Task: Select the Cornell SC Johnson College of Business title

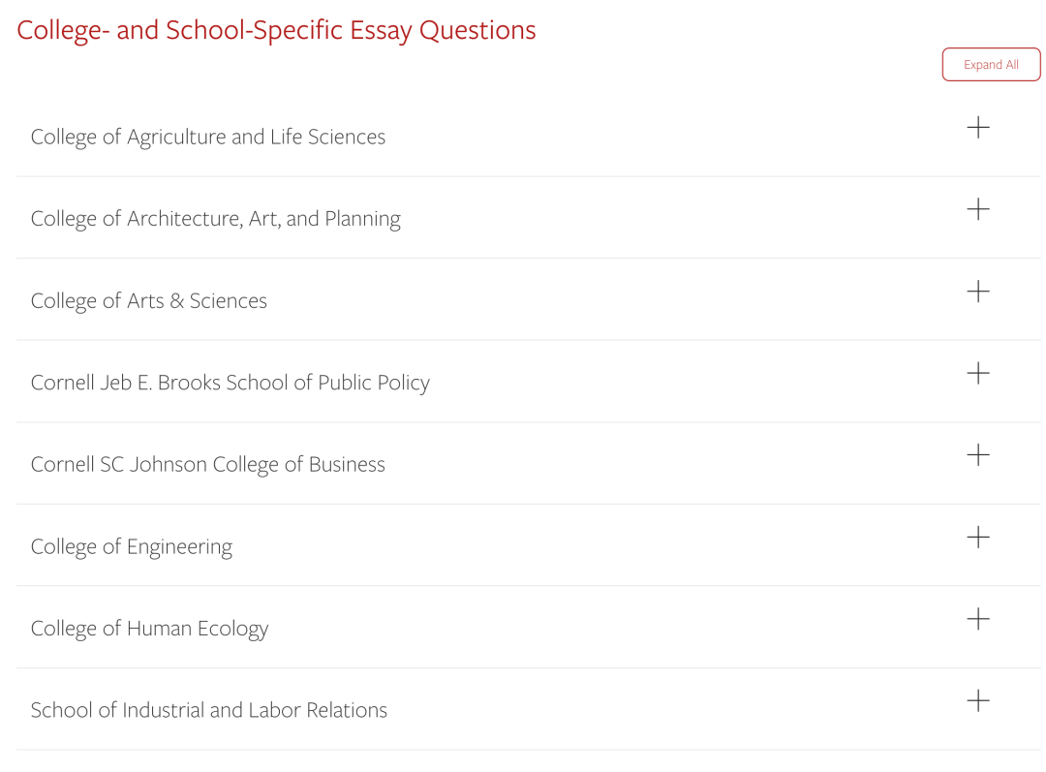Action: pyautogui.click(x=207, y=465)
